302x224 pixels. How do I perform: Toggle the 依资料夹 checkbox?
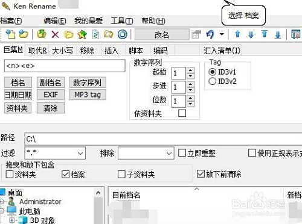182,113
